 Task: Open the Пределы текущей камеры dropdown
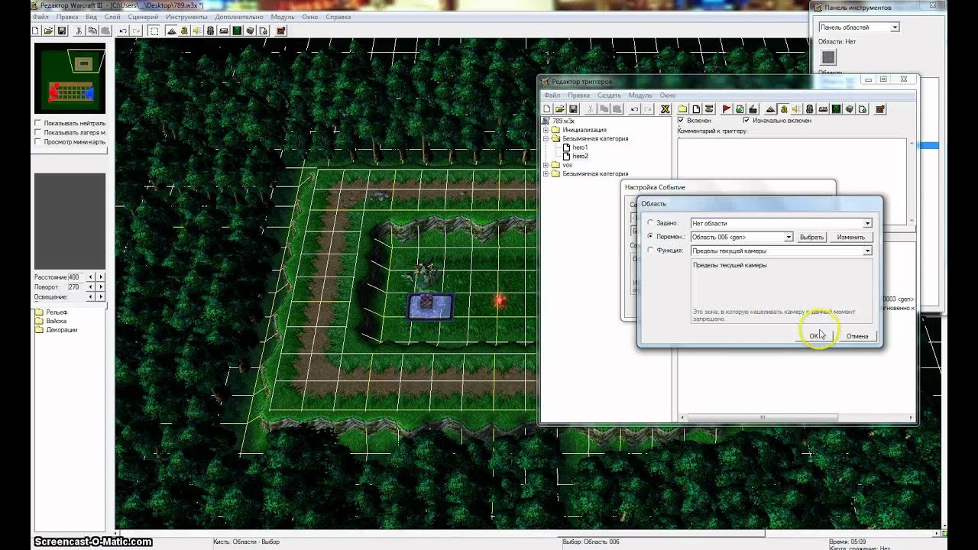coord(781,251)
